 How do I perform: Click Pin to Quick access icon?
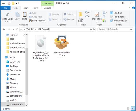pyautogui.click(x=7, y=15)
